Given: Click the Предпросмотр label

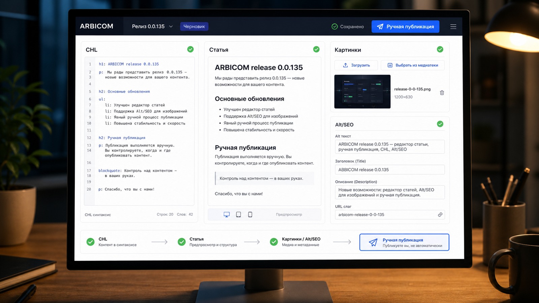Looking at the screenshot, I should click(x=289, y=214).
